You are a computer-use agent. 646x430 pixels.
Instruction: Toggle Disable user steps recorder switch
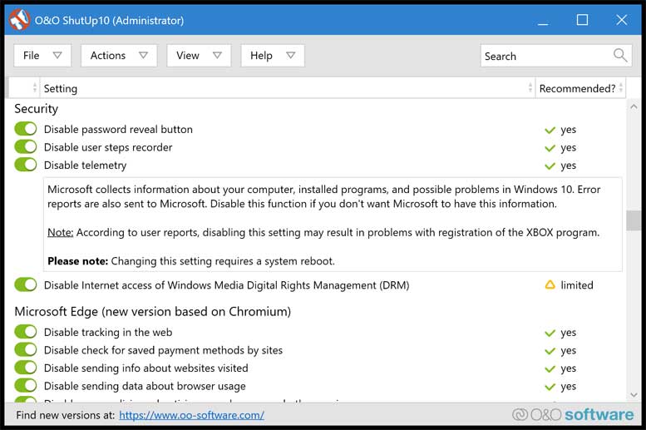[x=26, y=146]
